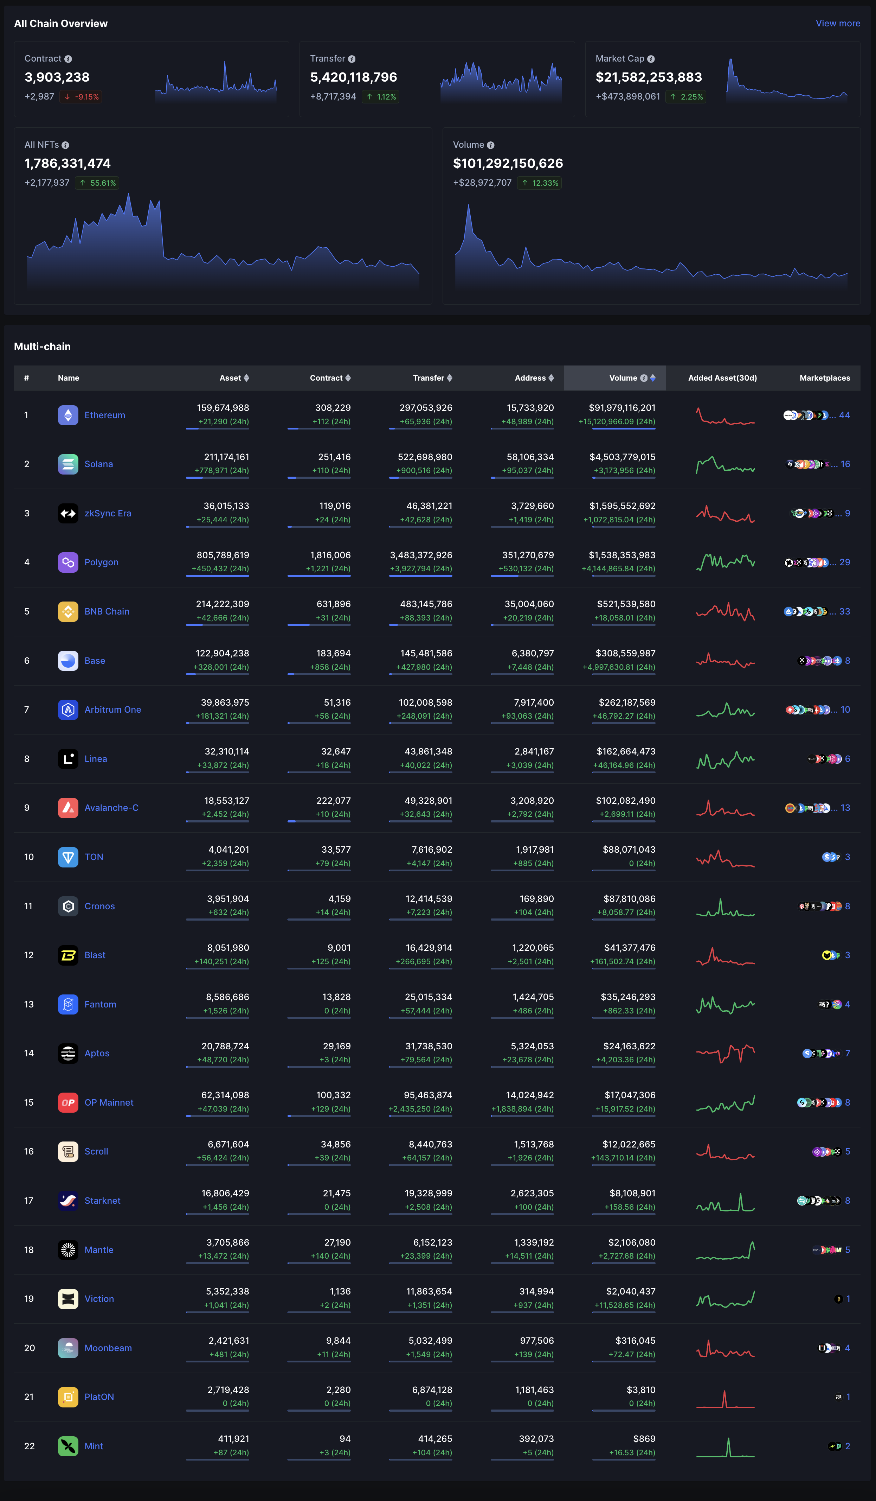The width and height of the screenshot is (876, 1501).
Task: Open Polygon's 29 marketplaces count
Action: pos(844,562)
